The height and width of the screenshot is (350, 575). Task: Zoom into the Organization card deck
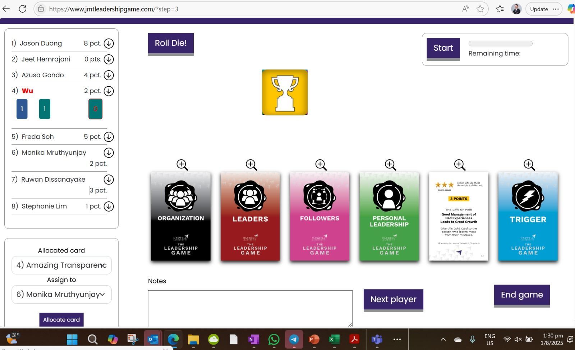181,164
